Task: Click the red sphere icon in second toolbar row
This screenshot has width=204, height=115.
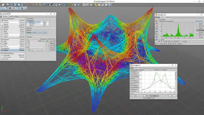Action: tap(10, 8)
